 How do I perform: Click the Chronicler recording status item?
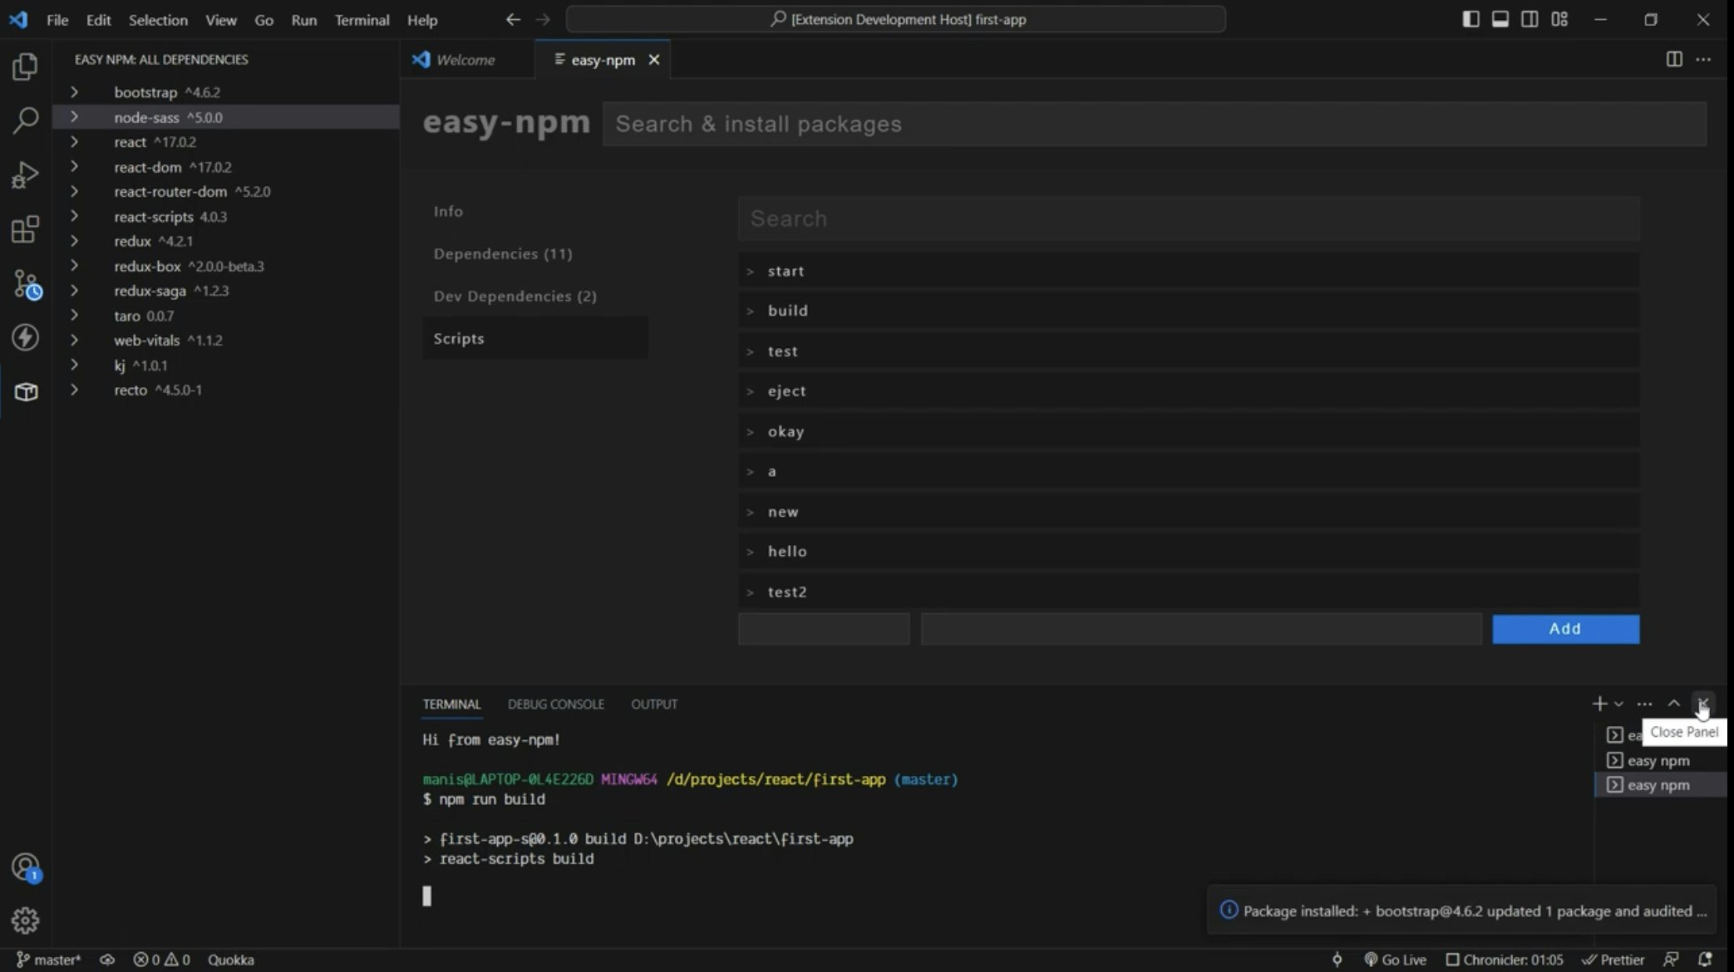tap(1505, 960)
